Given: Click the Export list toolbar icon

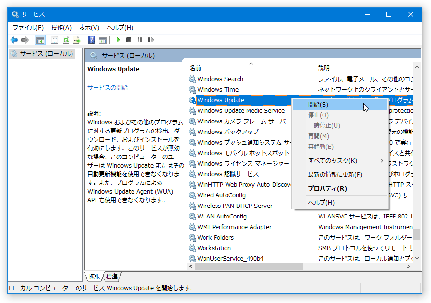Looking at the screenshot, I should tap(77, 40).
